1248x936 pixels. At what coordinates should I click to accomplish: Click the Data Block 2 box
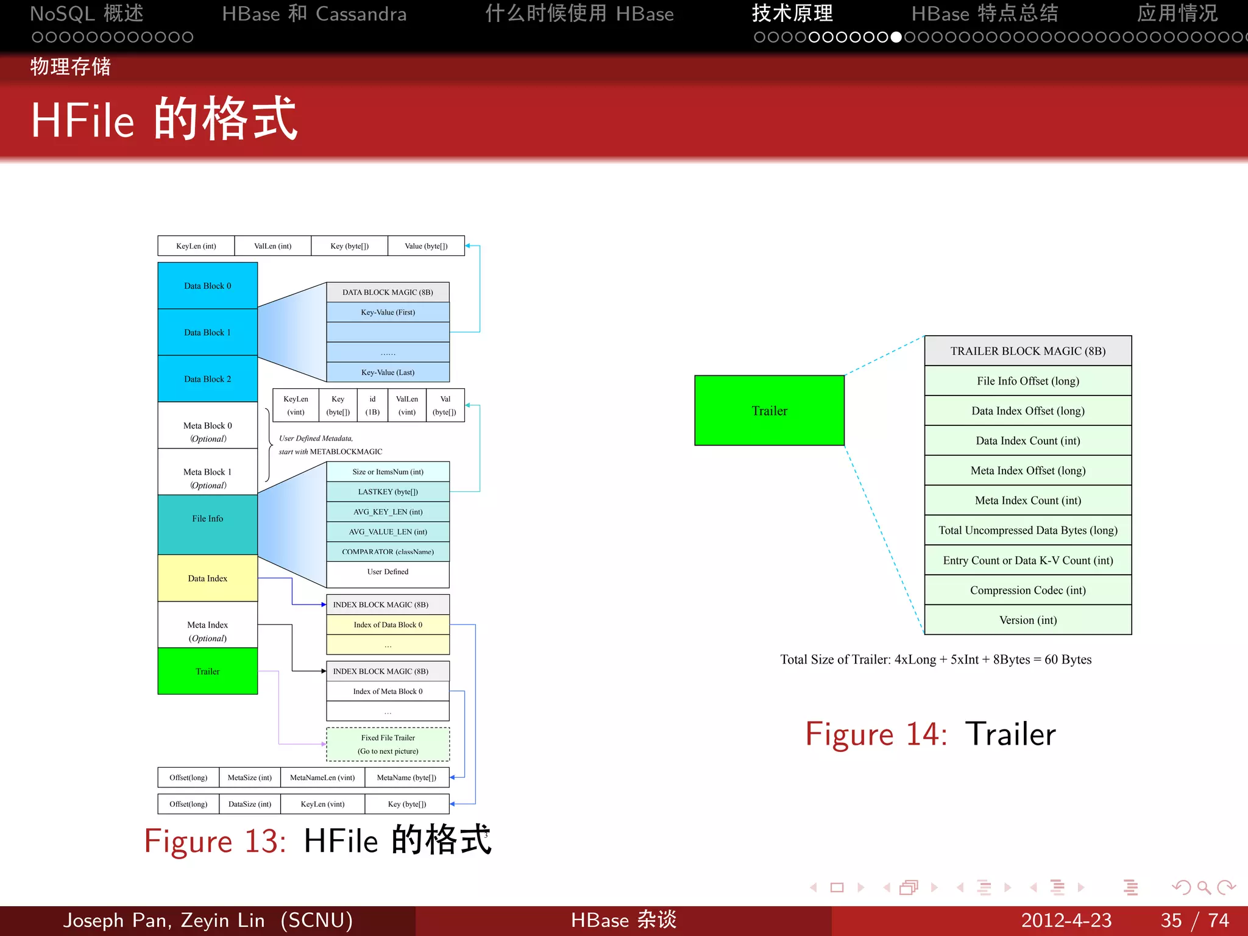[x=208, y=379]
